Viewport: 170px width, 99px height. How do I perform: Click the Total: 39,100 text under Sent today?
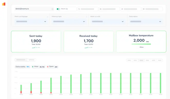[x=36, y=44]
